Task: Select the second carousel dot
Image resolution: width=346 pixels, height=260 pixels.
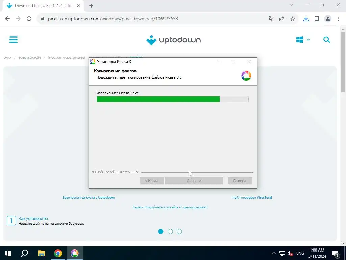Action: (x=170, y=231)
